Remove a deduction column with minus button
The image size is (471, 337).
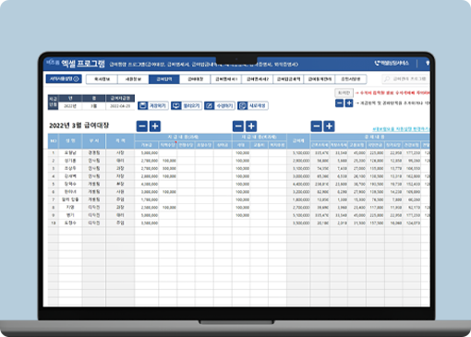click(317, 126)
